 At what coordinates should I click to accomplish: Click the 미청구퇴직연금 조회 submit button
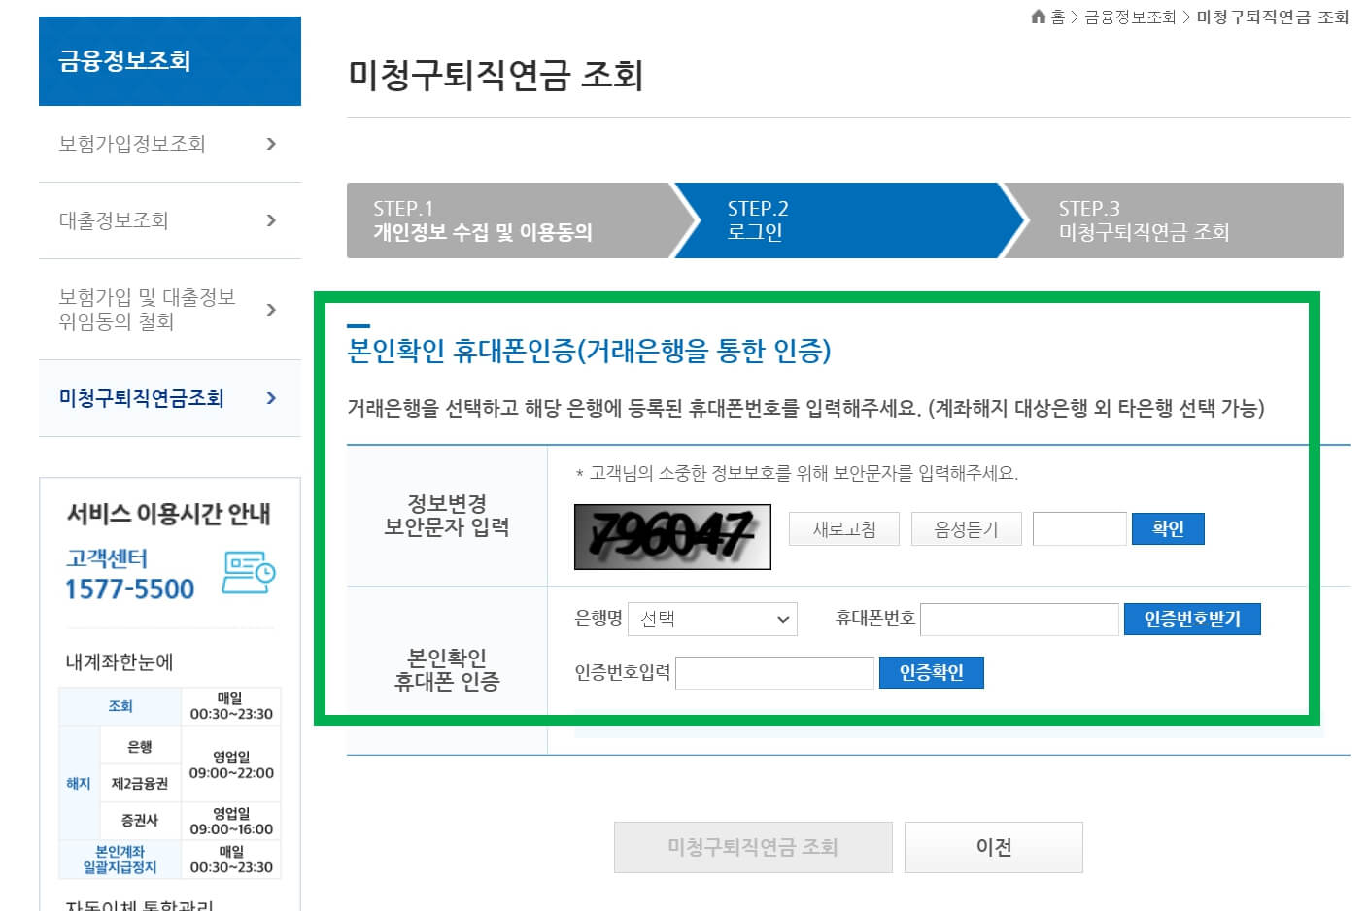click(753, 846)
